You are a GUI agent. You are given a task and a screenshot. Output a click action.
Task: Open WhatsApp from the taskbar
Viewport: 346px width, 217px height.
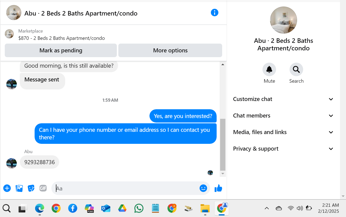pos(139,208)
